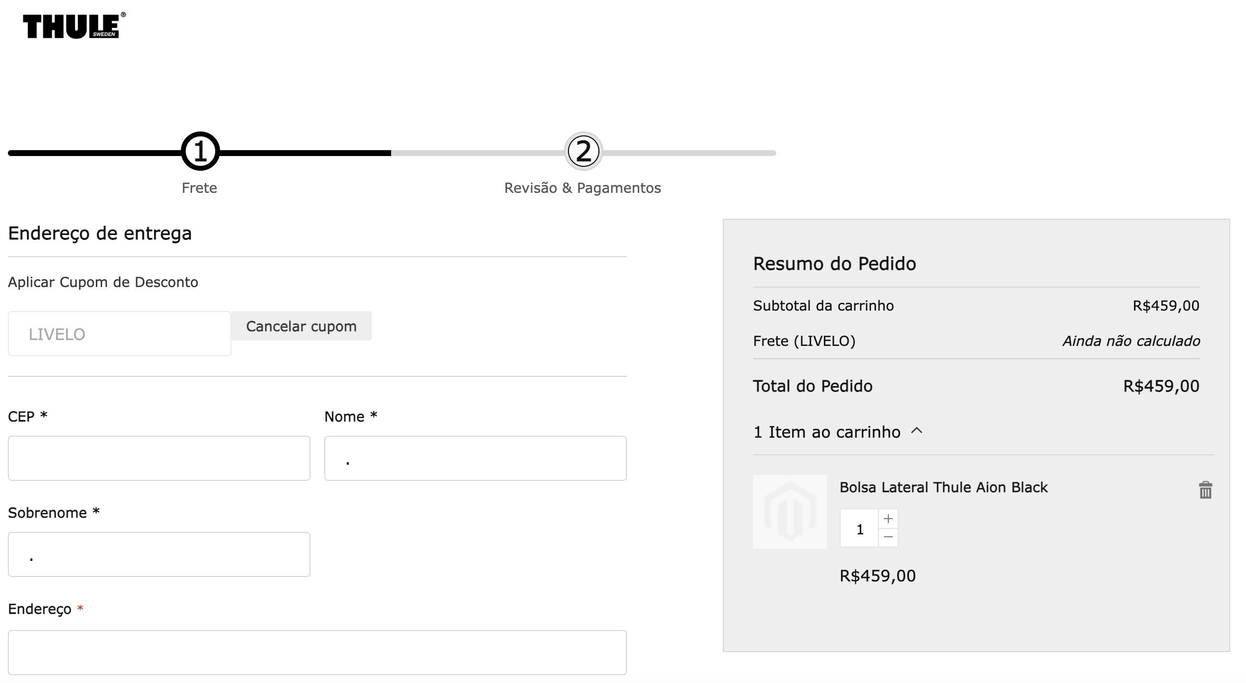Click into the Nome field
This screenshot has width=1246, height=683.
[x=475, y=458]
